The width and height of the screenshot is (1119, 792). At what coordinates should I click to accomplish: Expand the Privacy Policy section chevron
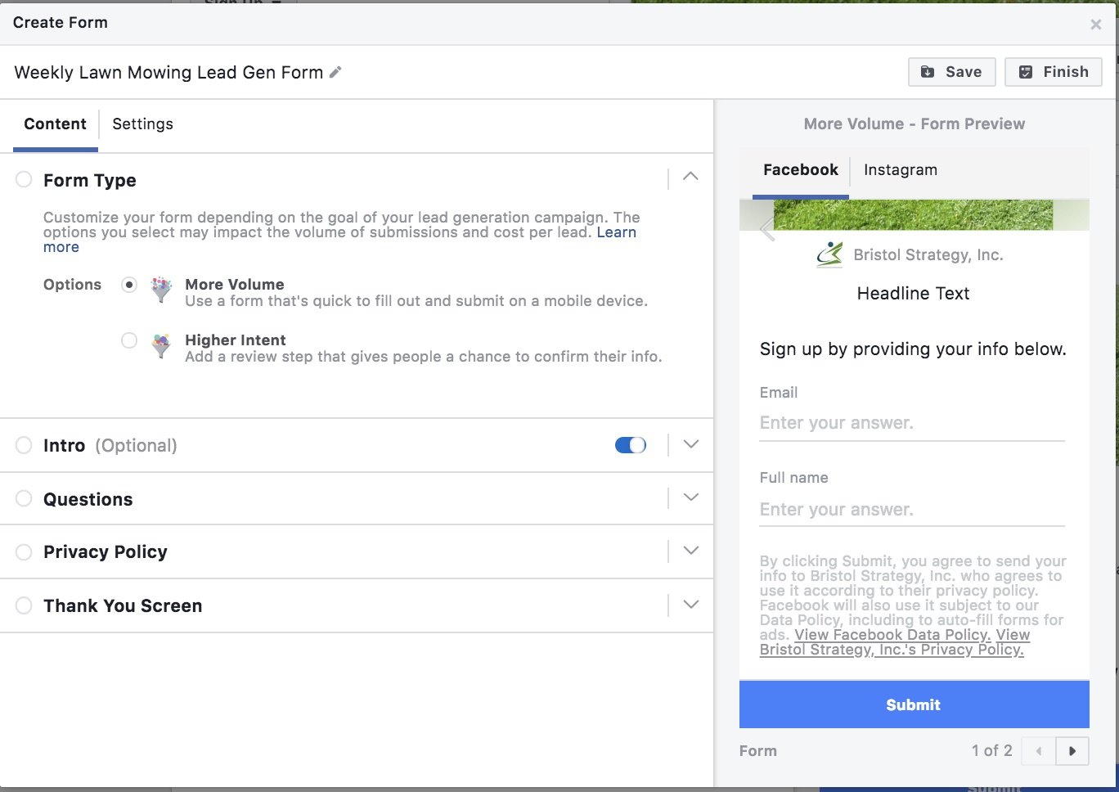point(690,551)
